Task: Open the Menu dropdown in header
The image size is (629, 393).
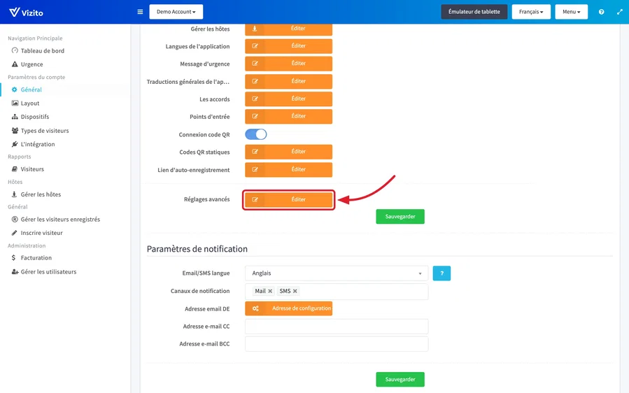Action: (571, 12)
